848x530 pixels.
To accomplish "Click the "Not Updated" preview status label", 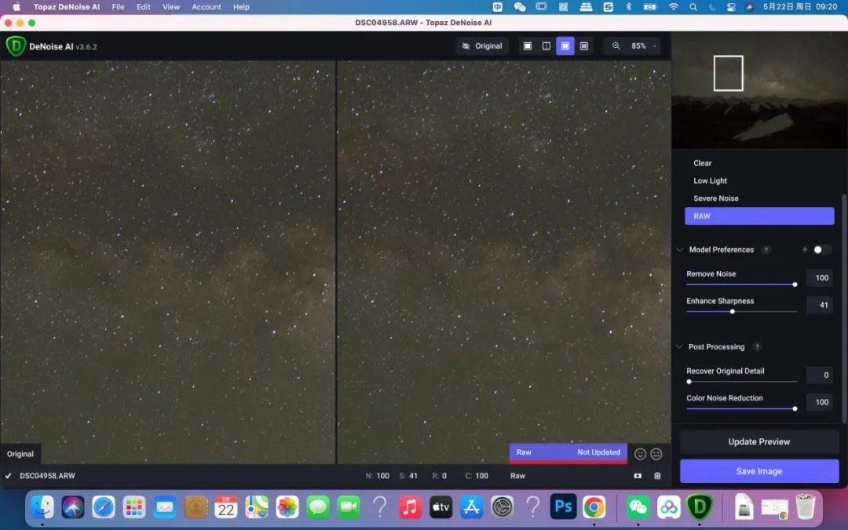I will (598, 452).
